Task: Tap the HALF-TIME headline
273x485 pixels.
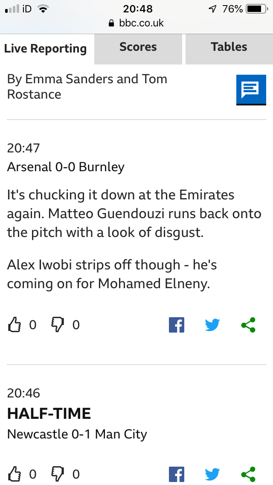Action: pos(49,413)
